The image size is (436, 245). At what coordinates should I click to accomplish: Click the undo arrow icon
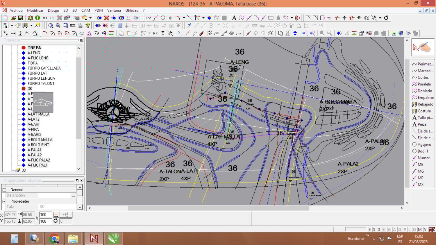point(45,18)
